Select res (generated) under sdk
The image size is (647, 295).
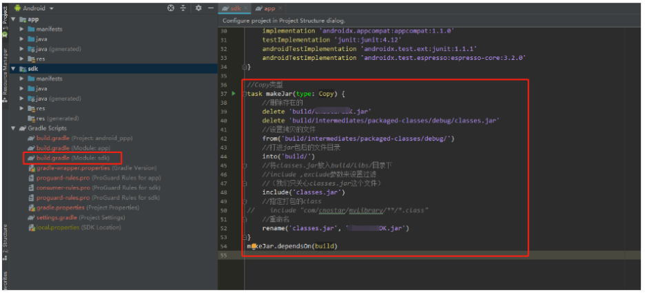click(x=53, y=119)
